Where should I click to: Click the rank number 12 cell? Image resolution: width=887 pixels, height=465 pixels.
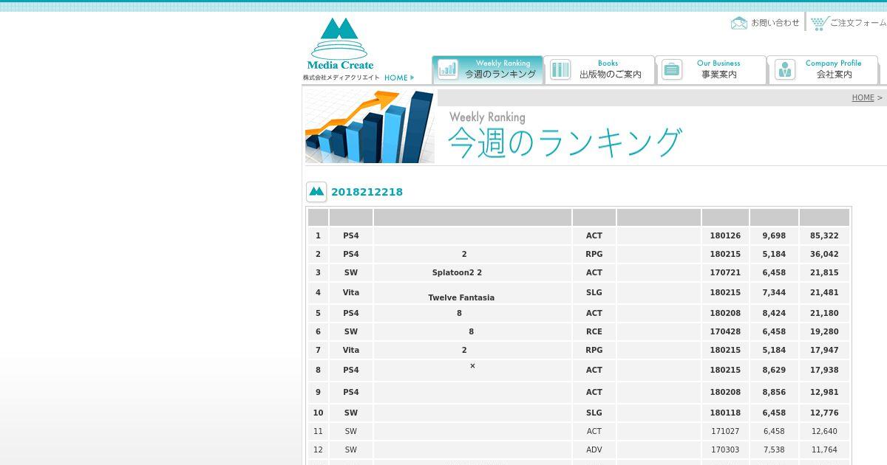tap(318, 449)
